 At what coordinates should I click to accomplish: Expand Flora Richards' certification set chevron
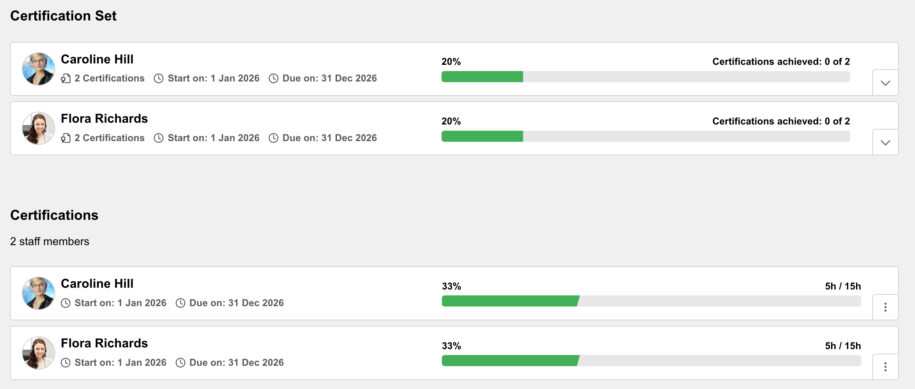tap(885, 142)
